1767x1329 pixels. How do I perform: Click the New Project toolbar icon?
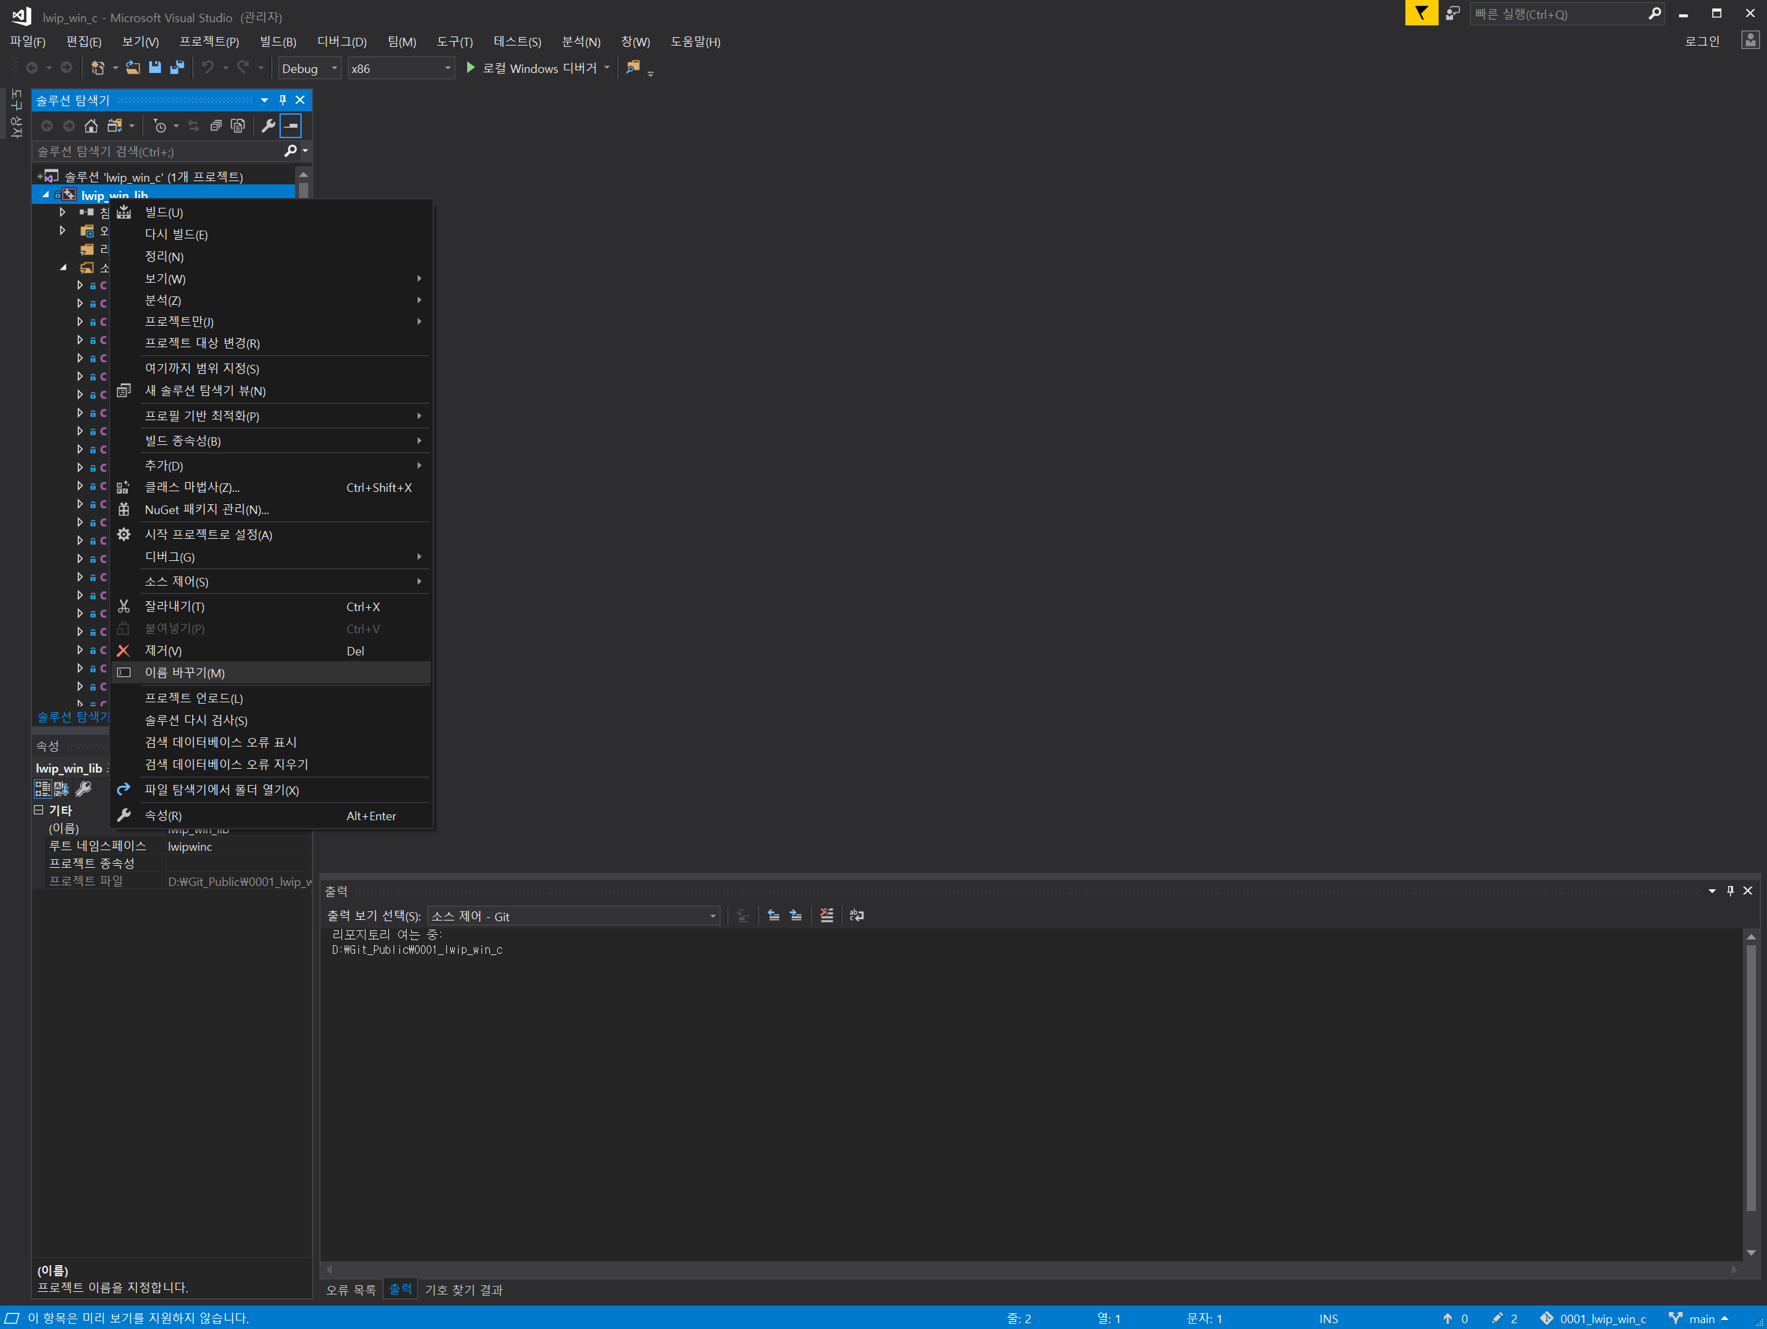tap(98, 68)
